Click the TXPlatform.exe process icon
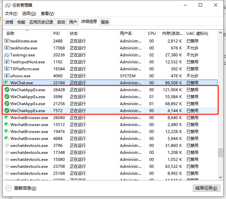The width and height of the screenshot is (226, 199). [7, 69]
